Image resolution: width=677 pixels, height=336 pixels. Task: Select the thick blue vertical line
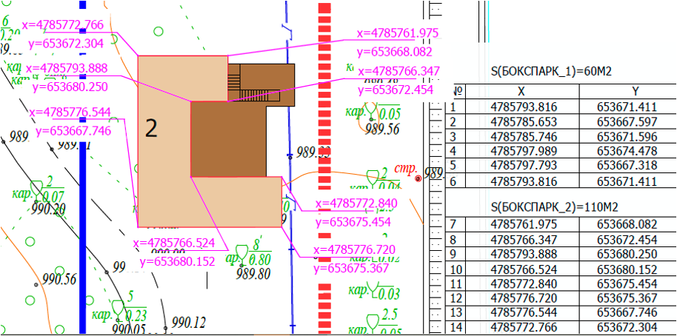82,222
